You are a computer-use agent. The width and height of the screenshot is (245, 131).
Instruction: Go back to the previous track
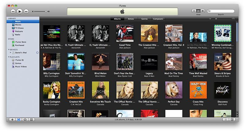pyautogui.click(x=13, y=11)
